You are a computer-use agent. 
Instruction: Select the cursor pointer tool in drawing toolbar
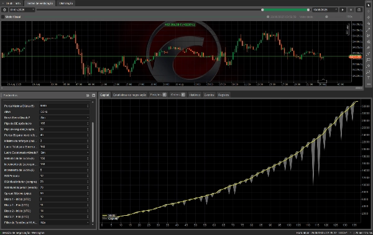(x=369, y=5)
